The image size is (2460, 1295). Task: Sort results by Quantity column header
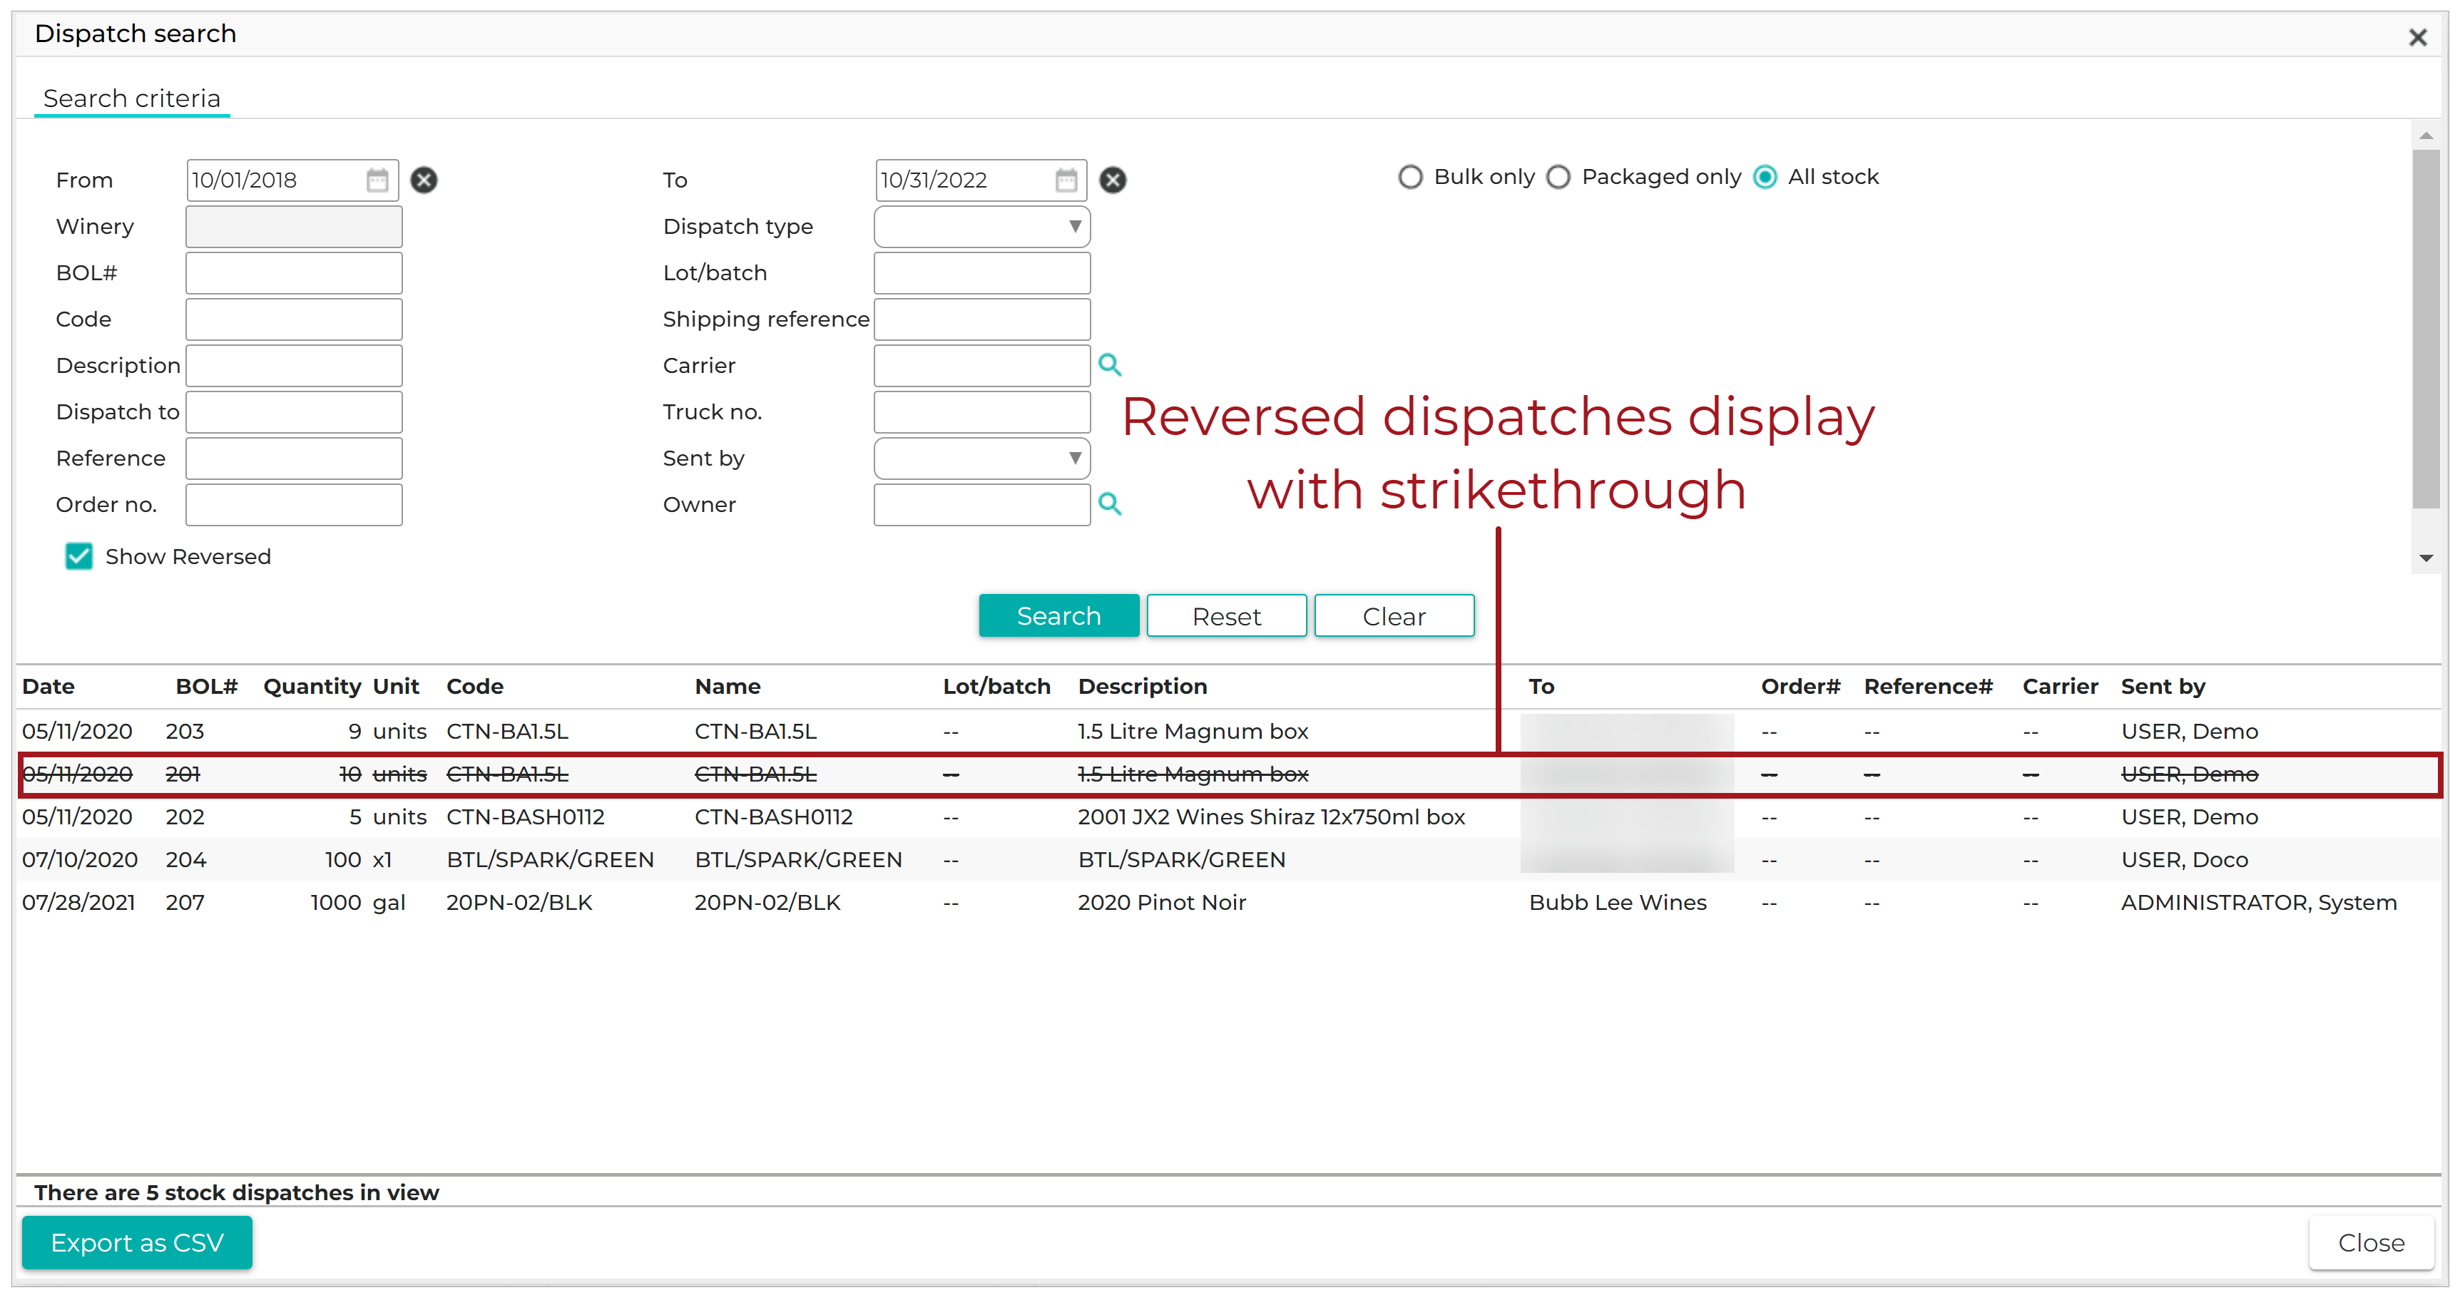pos(312,686)
